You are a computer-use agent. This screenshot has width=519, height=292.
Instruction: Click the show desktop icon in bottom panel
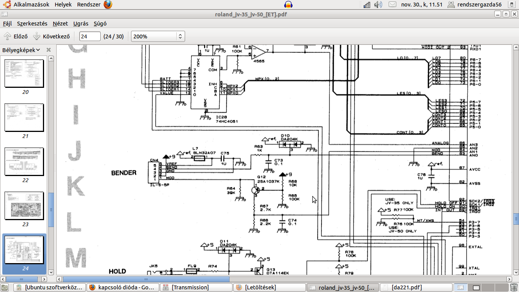click(5, 287)
